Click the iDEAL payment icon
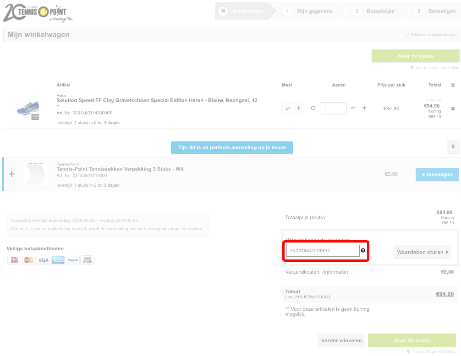Screen dimensions: 461x356 point(14,260)
